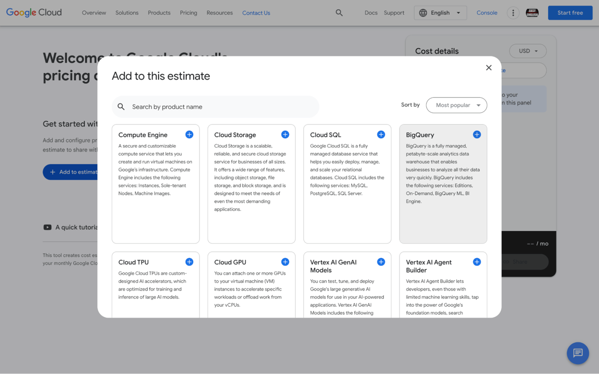
Task: Expand the English language selector arrow
Action: [x=459, y=13]
